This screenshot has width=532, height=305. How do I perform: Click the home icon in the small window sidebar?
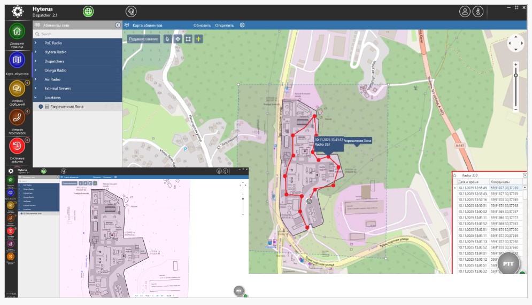pyautogui.click(x=11, y=180)
